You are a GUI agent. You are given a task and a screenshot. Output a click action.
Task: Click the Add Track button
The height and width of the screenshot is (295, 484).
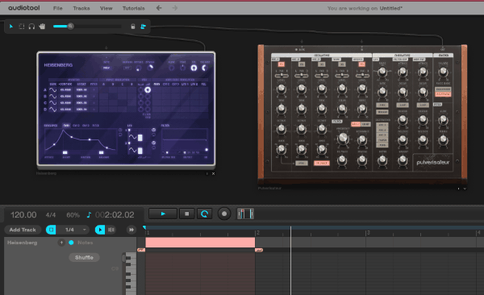pyautogui.click(x=23, y=230)
